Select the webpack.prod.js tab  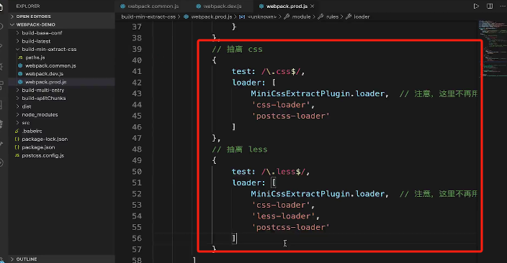(287, 6)
